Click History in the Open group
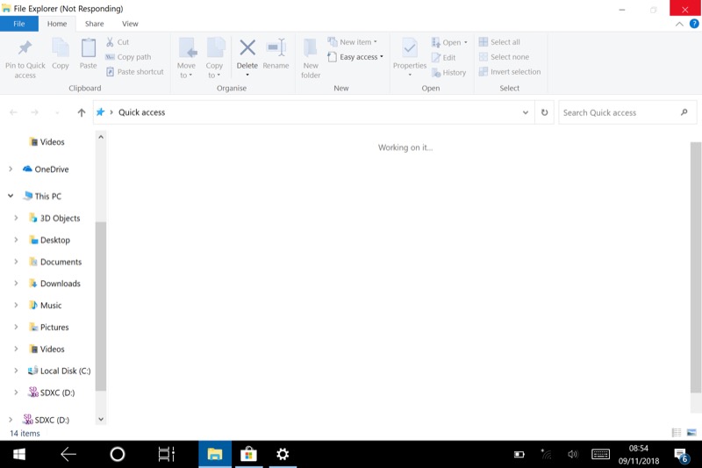 448,73
